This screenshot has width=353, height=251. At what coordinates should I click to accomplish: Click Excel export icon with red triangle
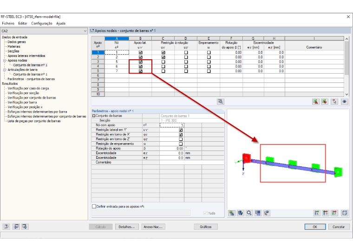tap(316, 101)
